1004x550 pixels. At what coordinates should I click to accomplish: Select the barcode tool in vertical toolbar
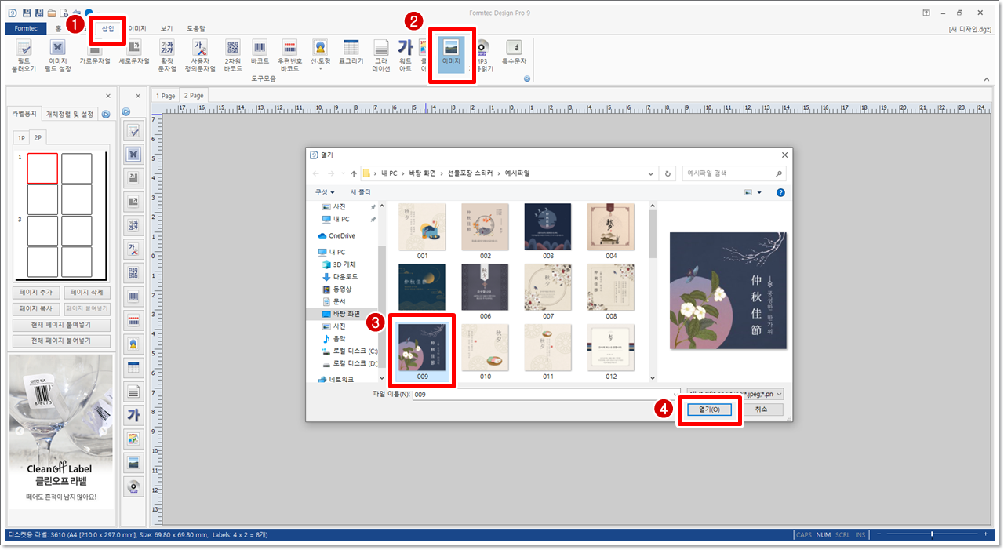pos(133,297)
